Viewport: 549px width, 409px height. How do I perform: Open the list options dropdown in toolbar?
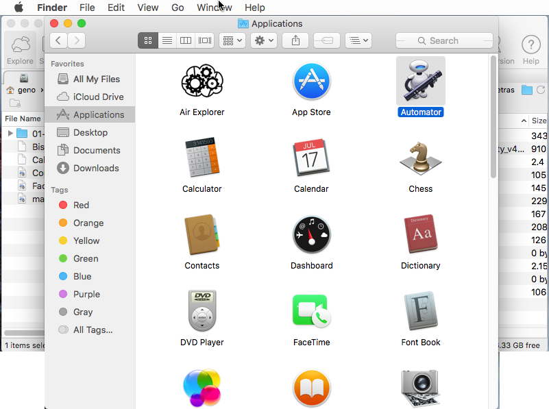click(x=358, y=40)
